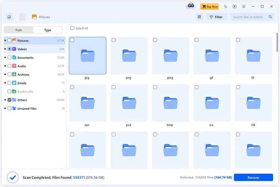Image resolution: width=280 pixels, height=187 pixels.
Task: Click the search magnifier icon
Action: 270,17
